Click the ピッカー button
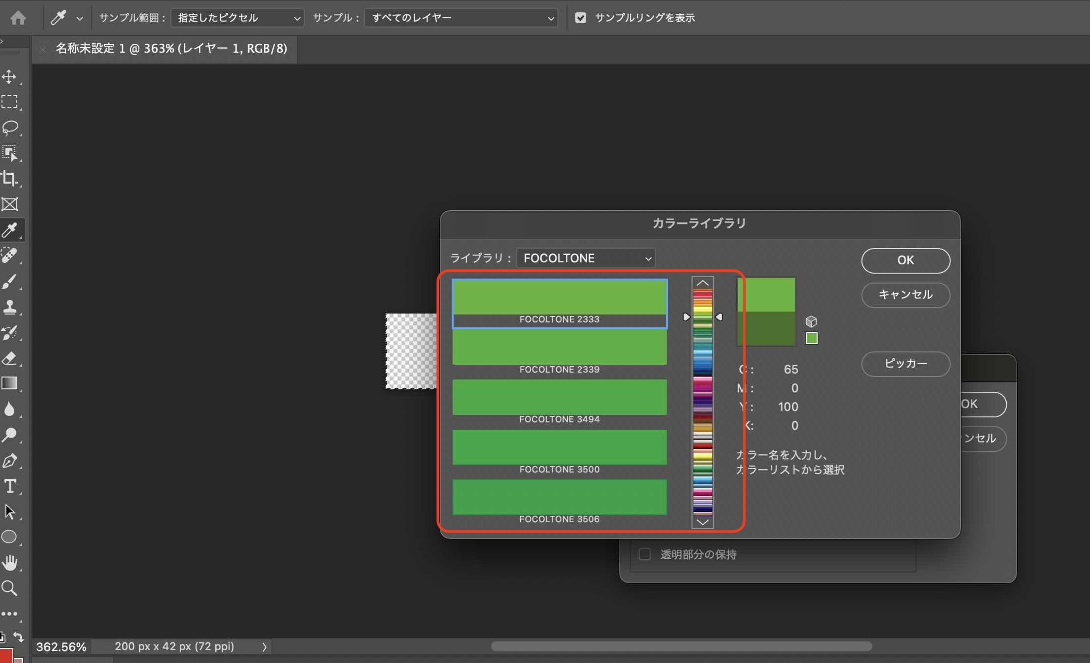Screen dimensions: 1090x663 [905, 364]
